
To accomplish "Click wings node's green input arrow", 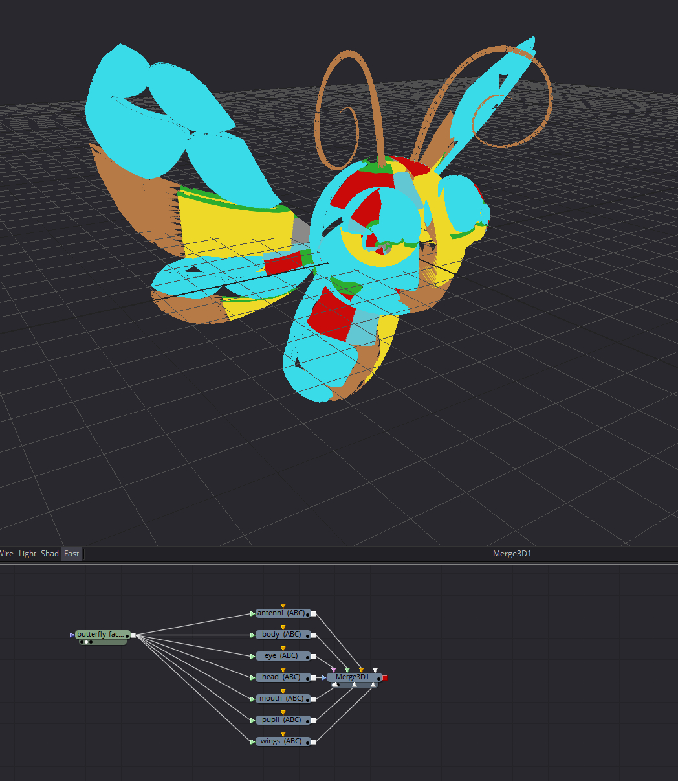I will point(253,741).
